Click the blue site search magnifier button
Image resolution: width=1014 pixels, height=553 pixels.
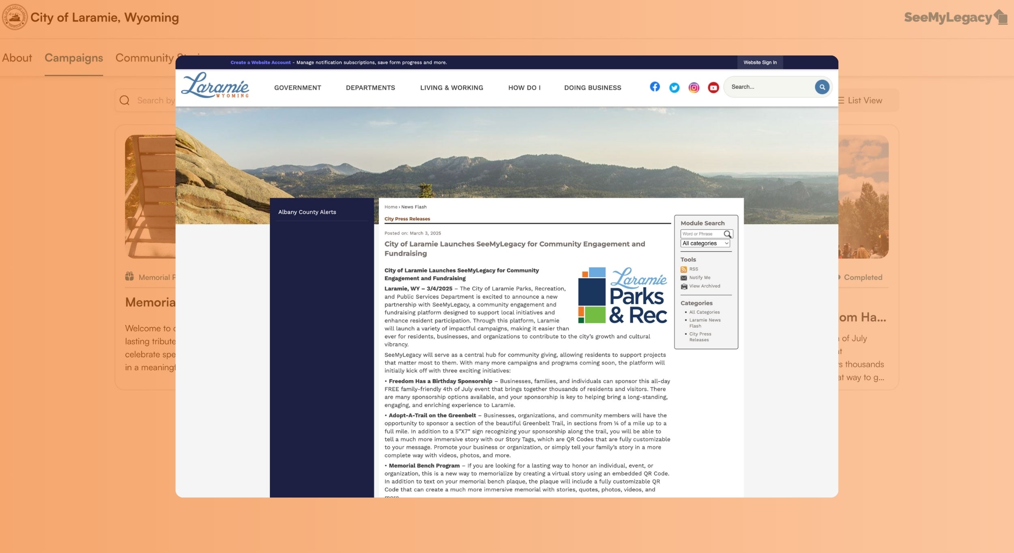822,87
